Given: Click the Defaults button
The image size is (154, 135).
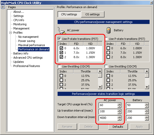Looking at the screenshot, I should click(x=118, y=127).
